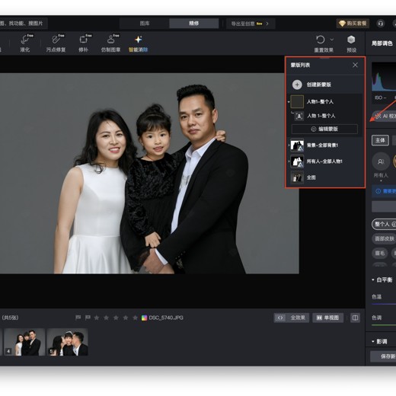Toggle the 单视图 single view mode
Screen dimensions: 396x396
pyautogui.click(x=327, y=318)
